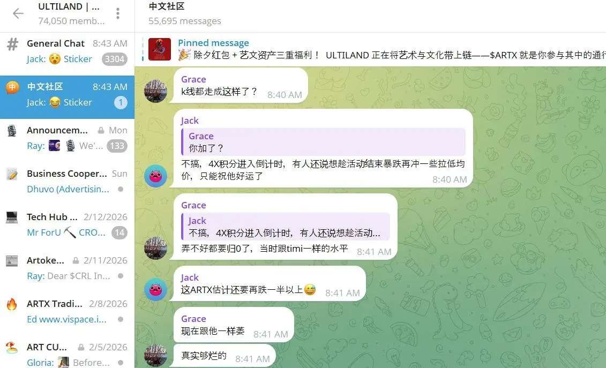Open the ART CU... beach icon topic

pos(12,347)
